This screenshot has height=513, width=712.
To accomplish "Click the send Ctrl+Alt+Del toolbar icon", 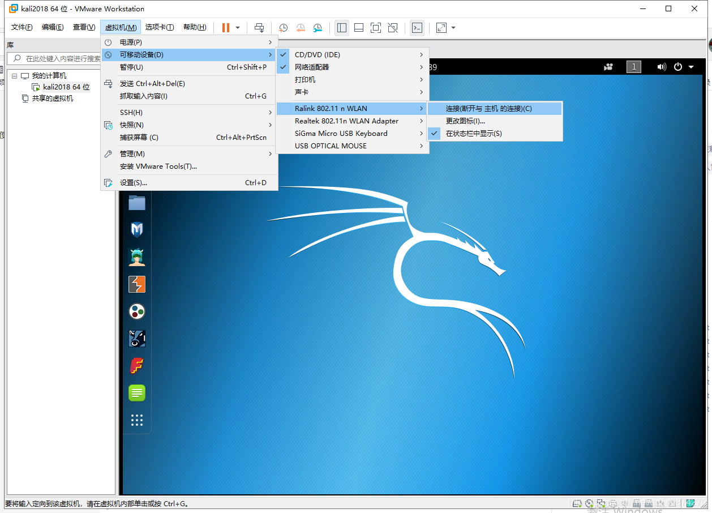I will 259,28.
